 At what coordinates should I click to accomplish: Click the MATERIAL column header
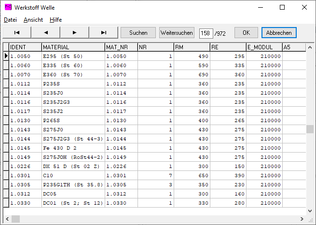click(x=73, y=47)
